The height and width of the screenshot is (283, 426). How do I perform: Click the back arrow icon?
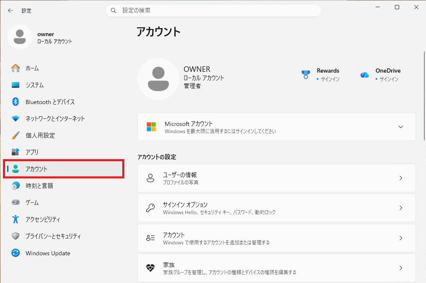[11, 10]
